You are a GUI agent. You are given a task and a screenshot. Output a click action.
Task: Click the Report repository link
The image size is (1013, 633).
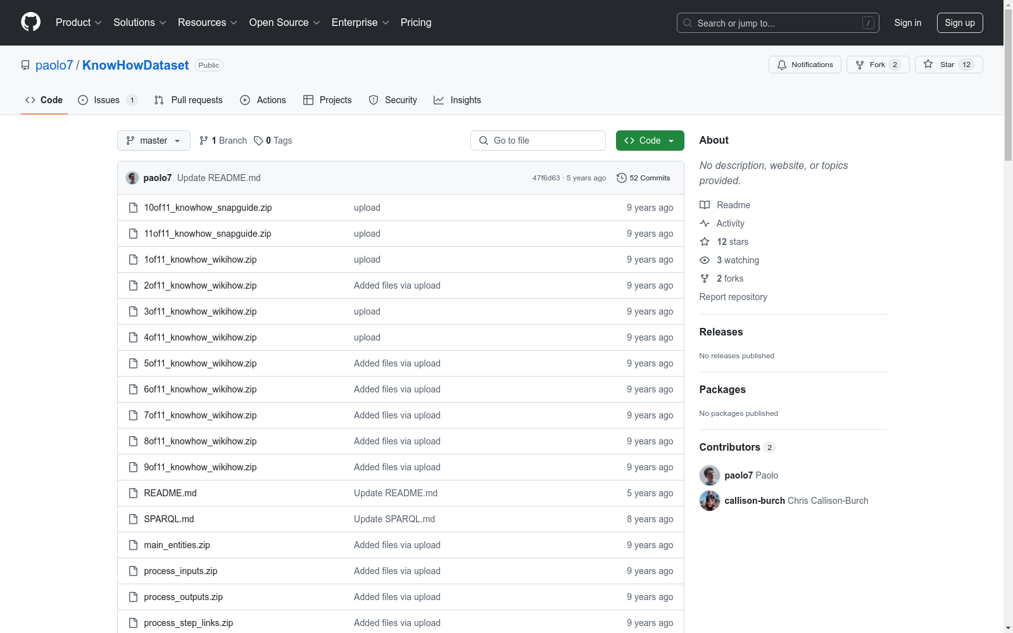point(733,297)
